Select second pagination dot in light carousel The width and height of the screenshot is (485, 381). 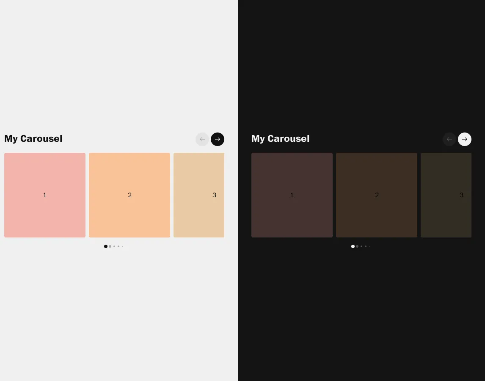110,246
